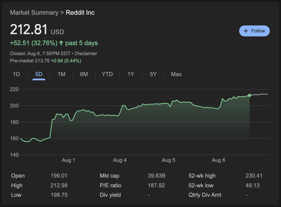Switch to the 1D range tab

tap(16, 74)
